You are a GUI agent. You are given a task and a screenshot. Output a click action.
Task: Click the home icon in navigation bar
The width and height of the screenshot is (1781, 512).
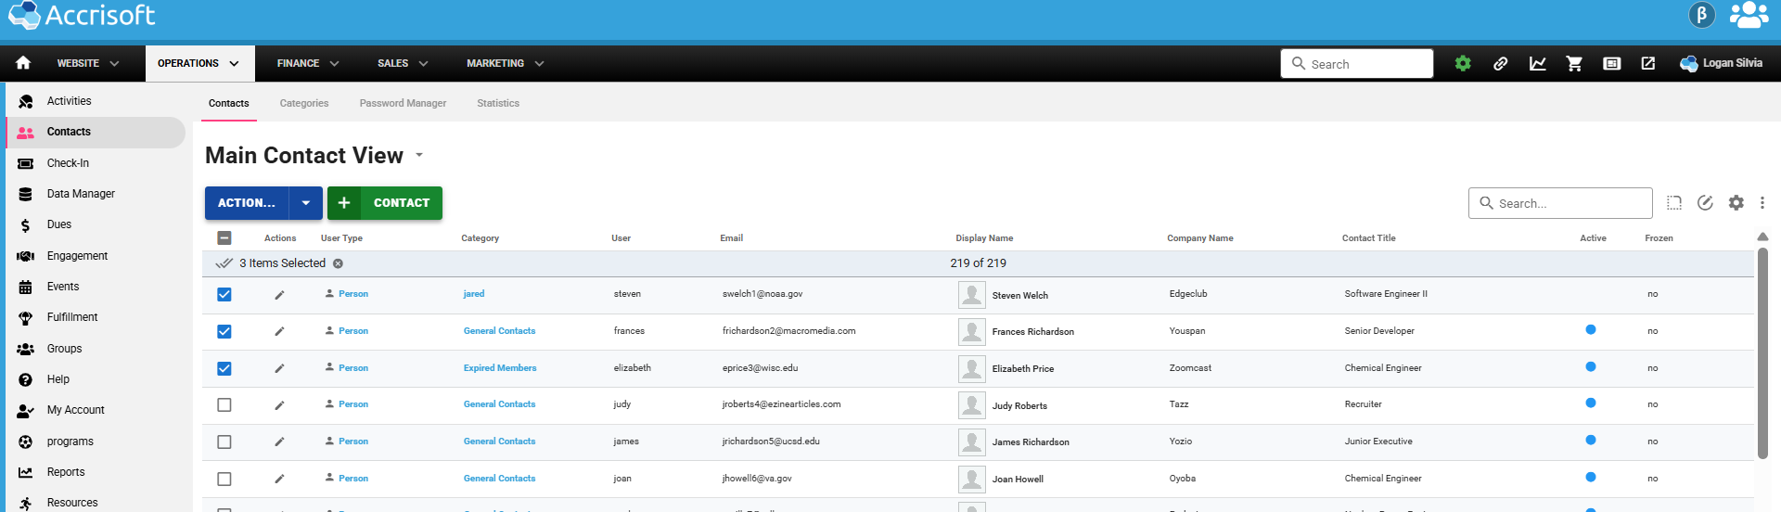click(x=23, y=63)
